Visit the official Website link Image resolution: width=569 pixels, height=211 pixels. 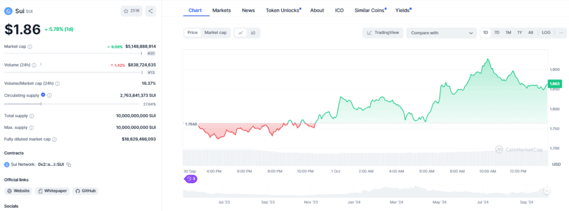point(18,190)
